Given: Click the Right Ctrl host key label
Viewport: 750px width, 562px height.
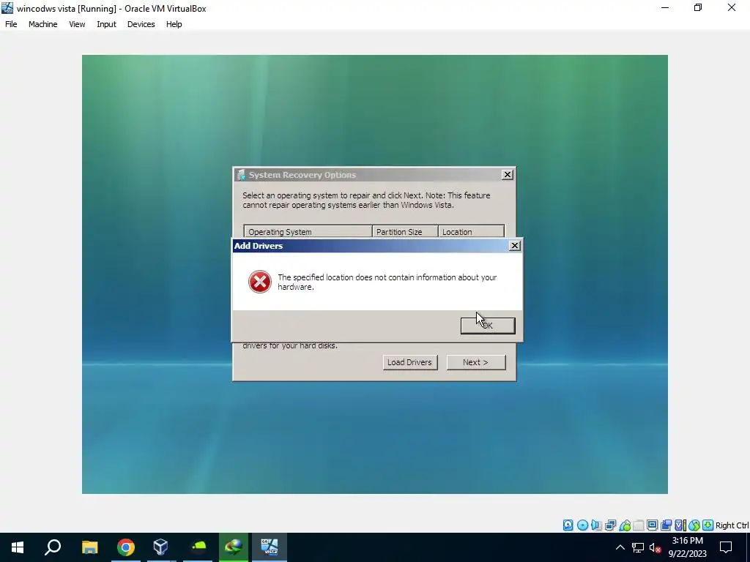Looking at the screenshot, I should [x=732, y=525].
